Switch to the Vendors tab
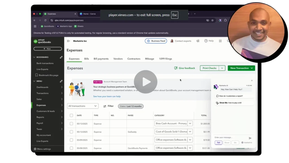Image resolution: width=289 pixels, height=163 pixels. coord(118,59)
